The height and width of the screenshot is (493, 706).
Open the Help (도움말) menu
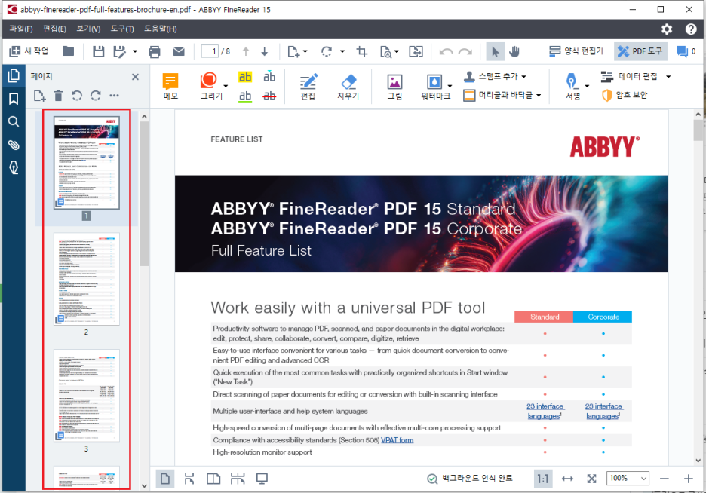pos(161,29)
